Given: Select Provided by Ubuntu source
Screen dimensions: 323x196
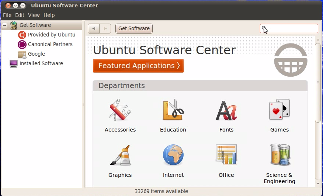Looking at the screenshot, I should pos(52,35).
